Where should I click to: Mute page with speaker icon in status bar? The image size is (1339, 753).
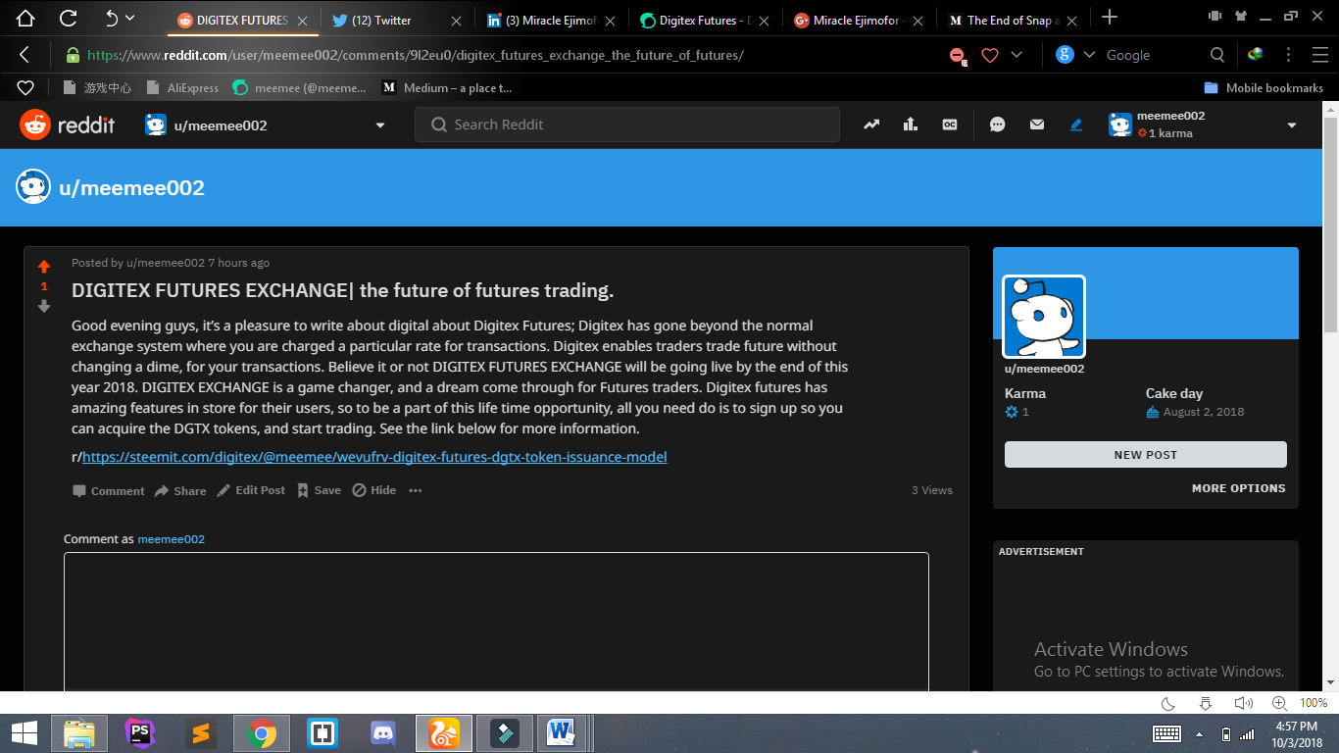pos(1243,703)
